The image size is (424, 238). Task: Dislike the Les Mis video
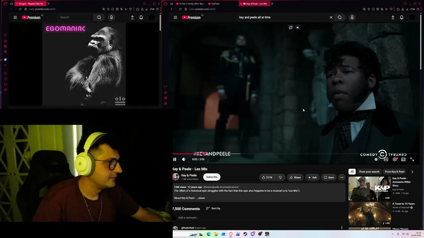(280, 178)
